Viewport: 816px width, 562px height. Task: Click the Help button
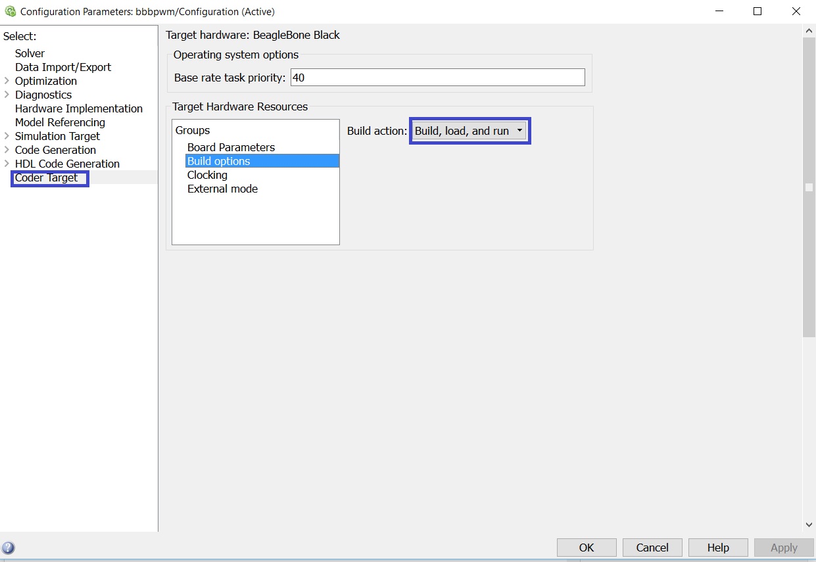point(718,548)
